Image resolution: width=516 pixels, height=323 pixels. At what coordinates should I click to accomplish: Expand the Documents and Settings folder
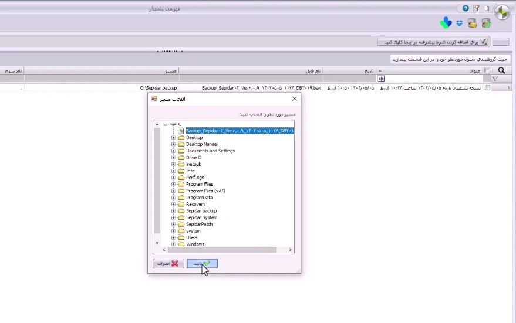coord(173,151)
